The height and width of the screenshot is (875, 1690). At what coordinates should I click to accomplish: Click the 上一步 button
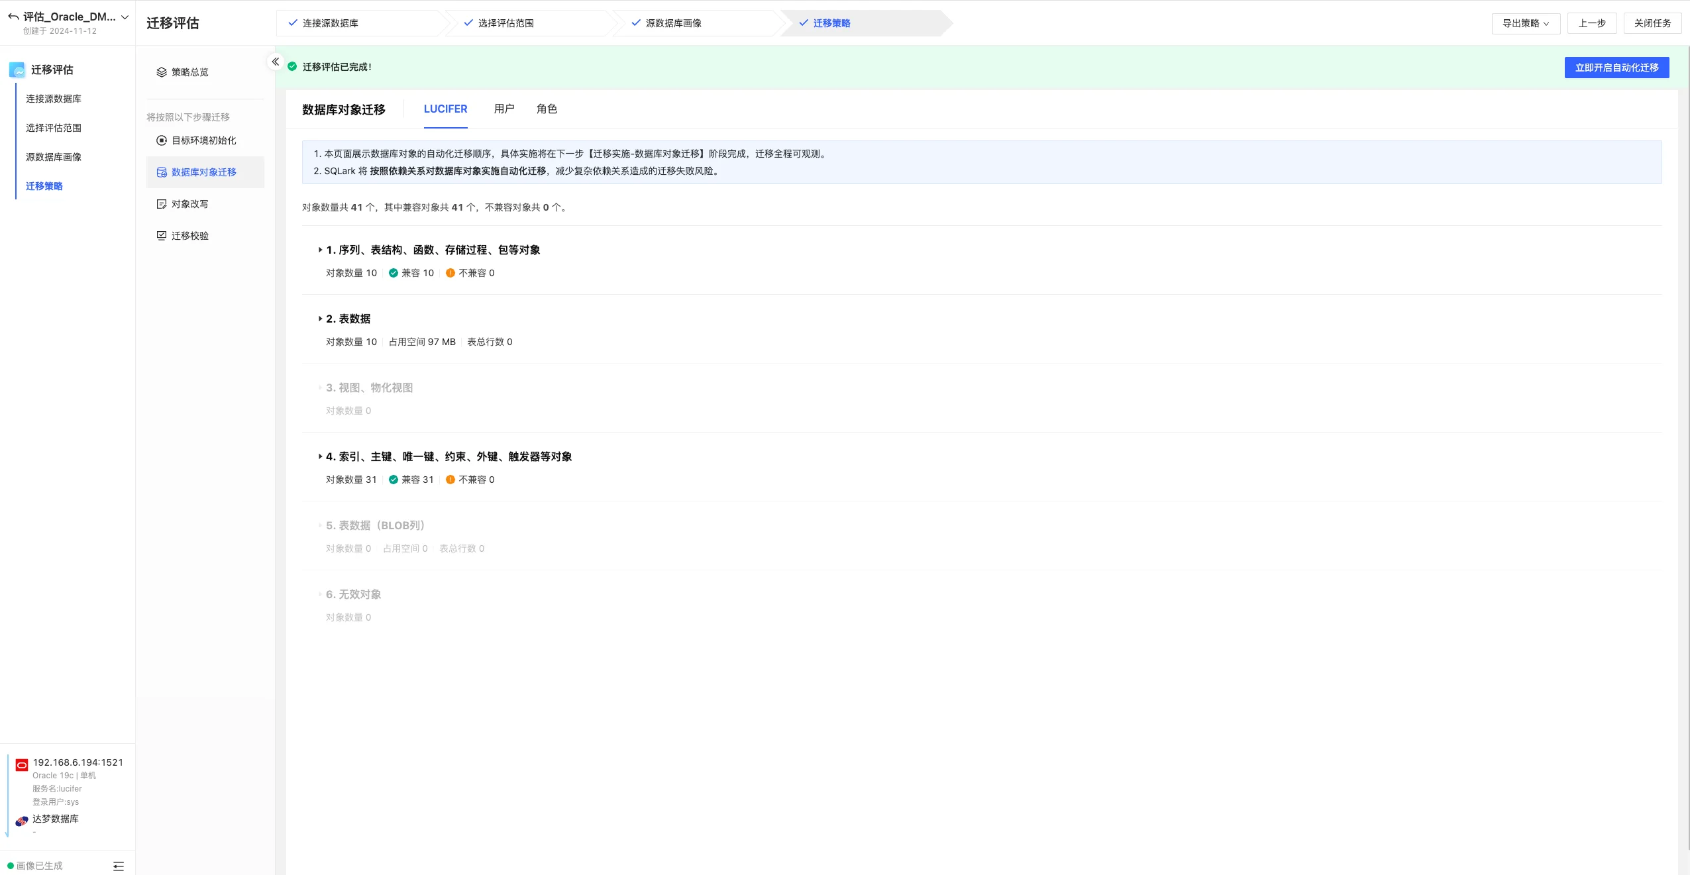pos(1591,23)
